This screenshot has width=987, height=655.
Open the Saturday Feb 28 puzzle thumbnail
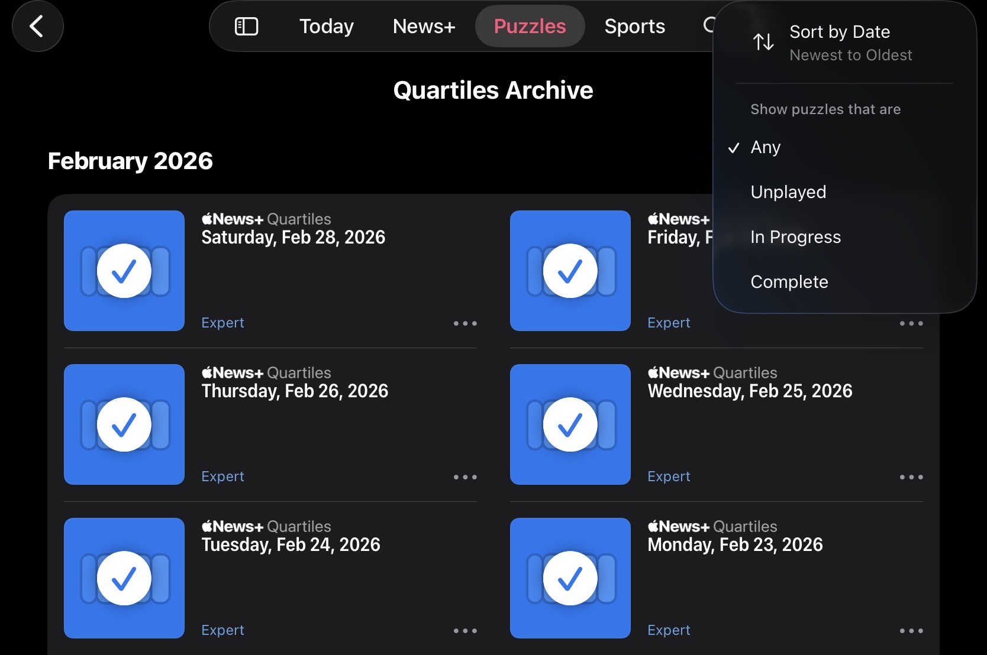pyautogui.click(x=124, y=271)
